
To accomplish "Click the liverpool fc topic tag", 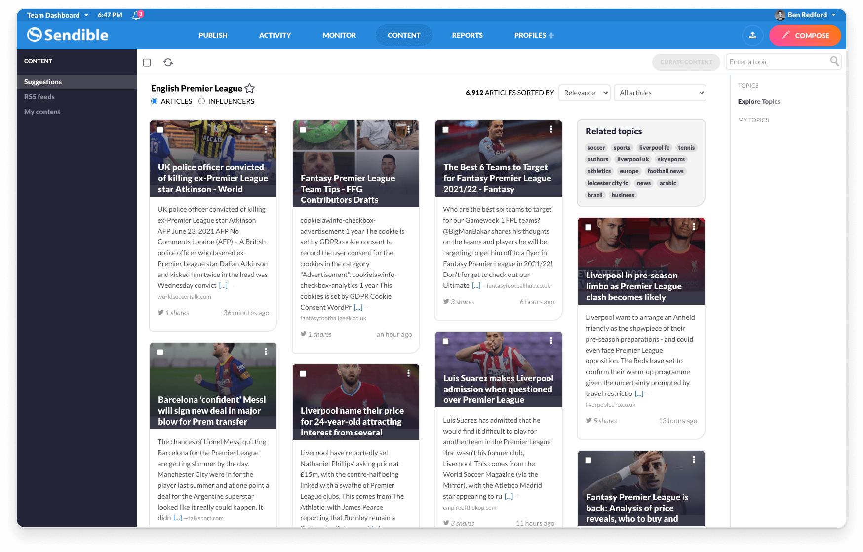I will pyautogui.click(x=654, y=147).
